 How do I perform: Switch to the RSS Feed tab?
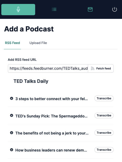[x=12, y=43]
